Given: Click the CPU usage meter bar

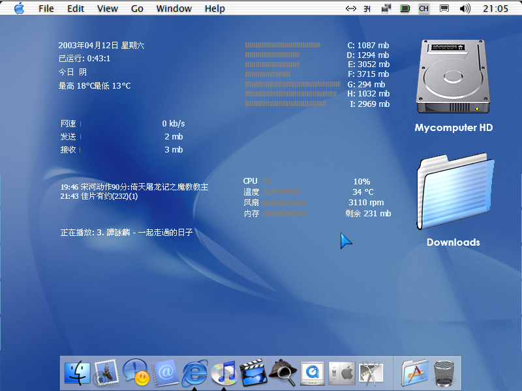Looking at the screenshot, I should click(x=267, y=181).
